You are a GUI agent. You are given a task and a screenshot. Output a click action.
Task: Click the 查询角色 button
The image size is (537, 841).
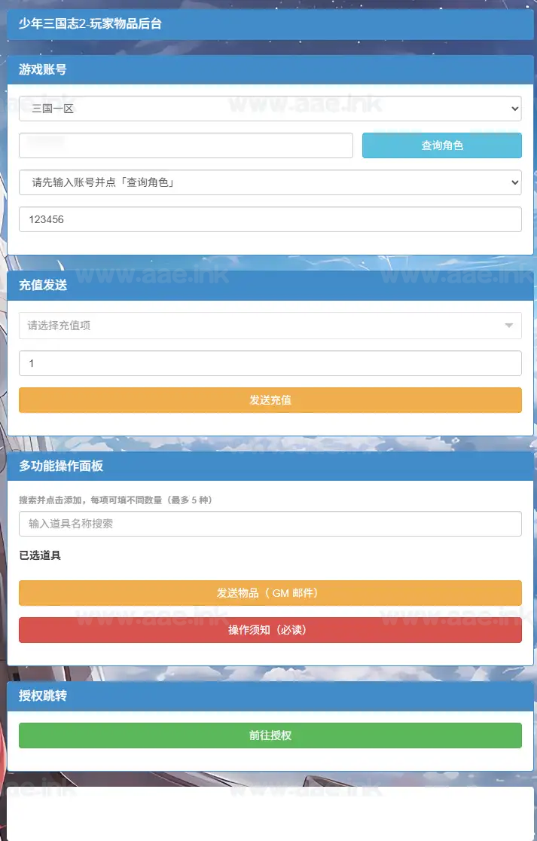click(441, 145)
